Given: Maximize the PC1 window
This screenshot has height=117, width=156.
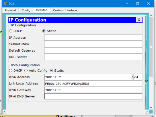Looking at the screenshot, I should tap(138, 4).
